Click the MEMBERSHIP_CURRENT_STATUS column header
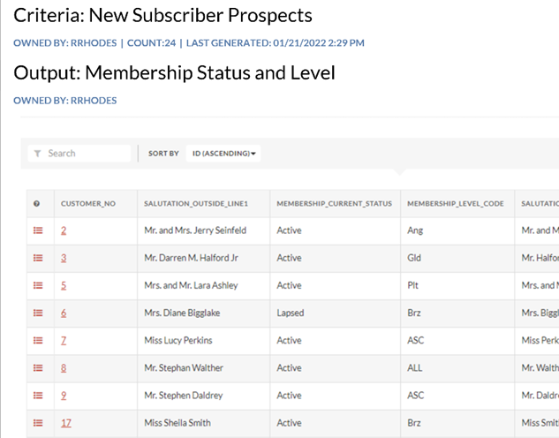 tap(334, 203)
